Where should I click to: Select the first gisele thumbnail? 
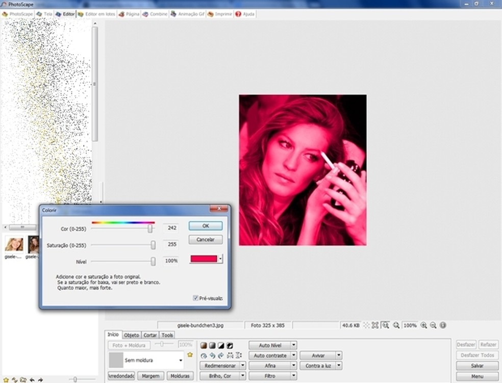tap(14, 245)
